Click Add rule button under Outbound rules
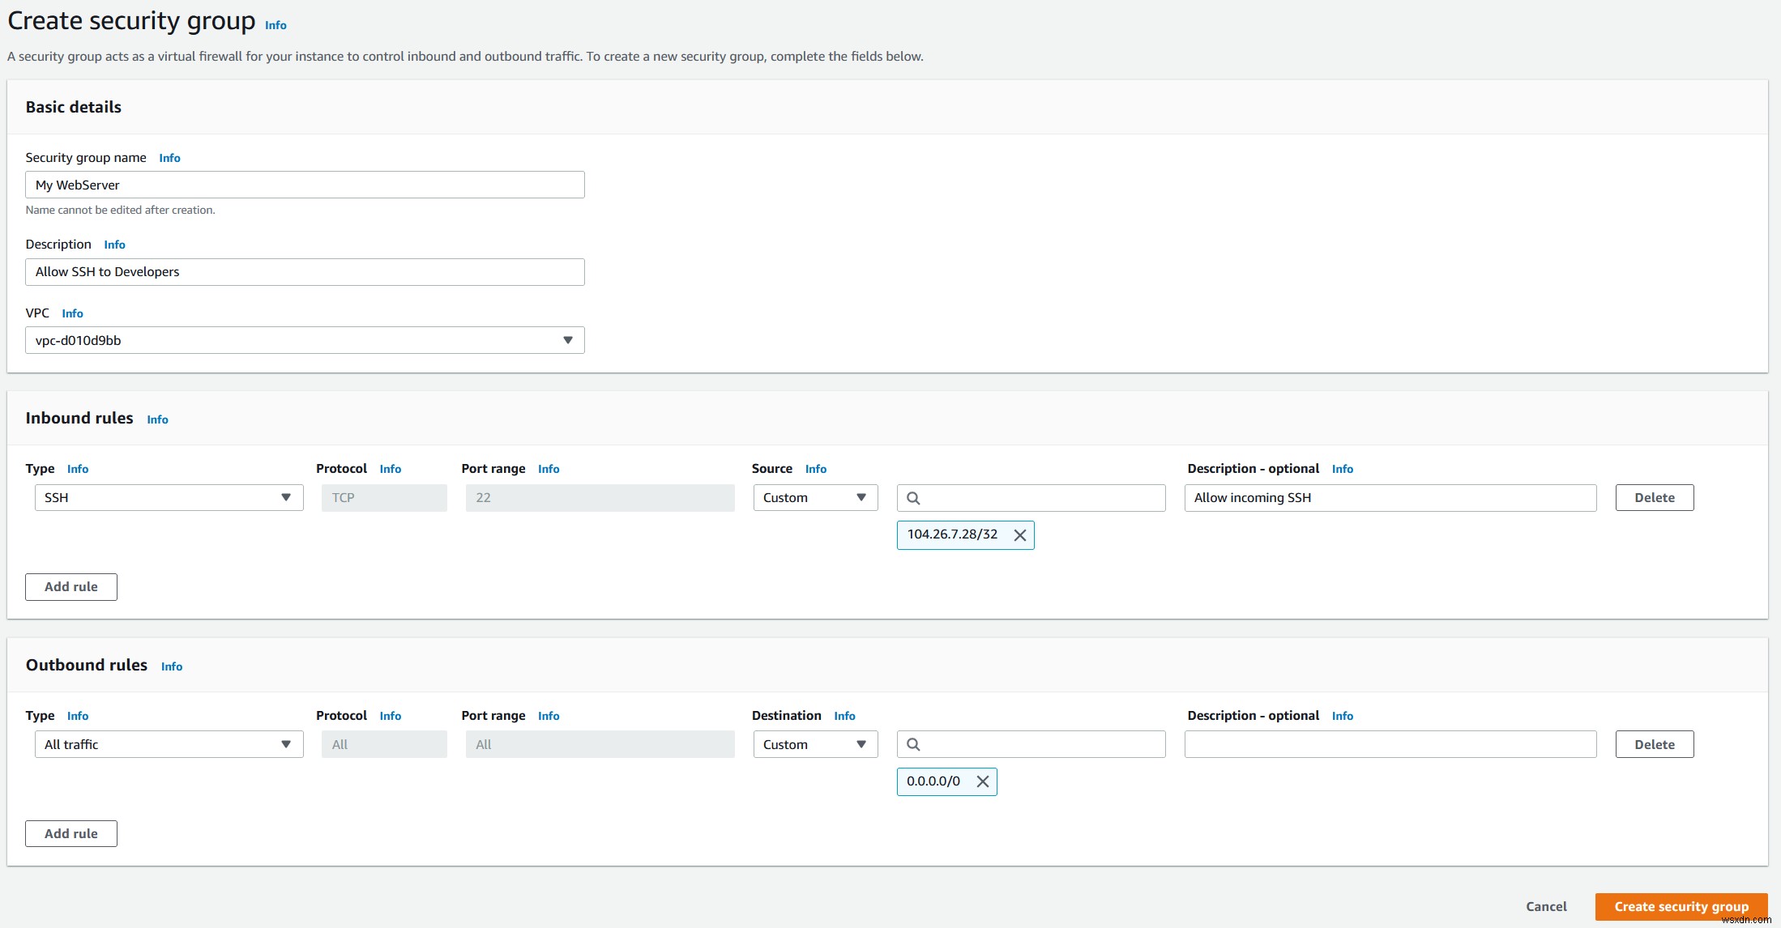 coord(70,832)
